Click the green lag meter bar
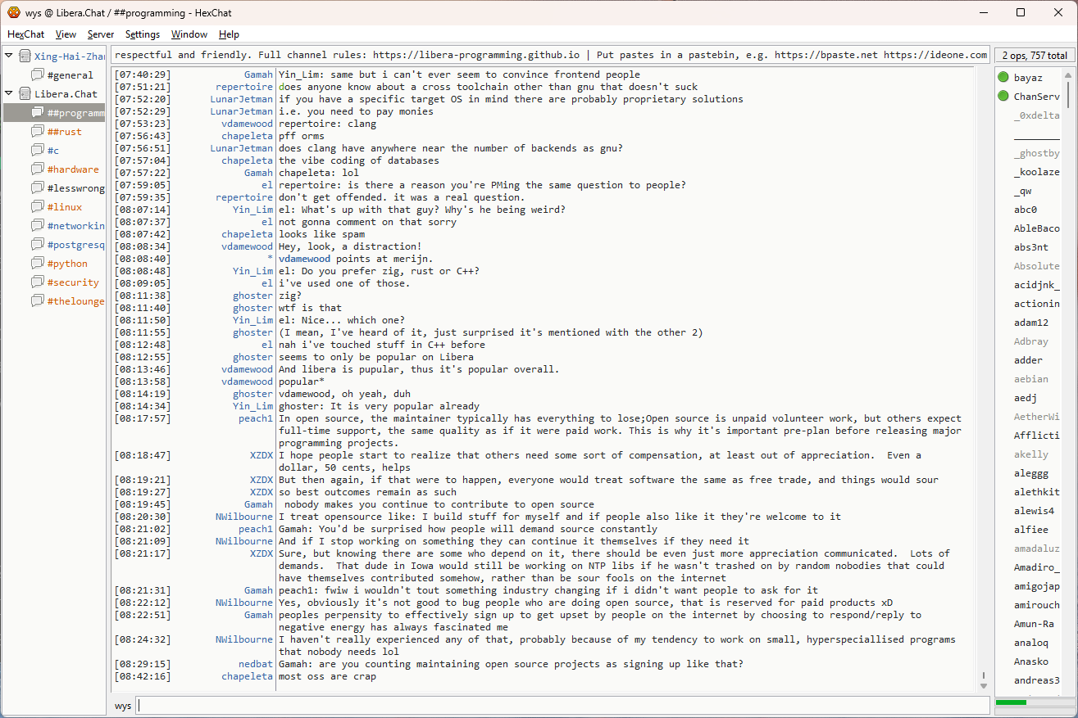The width and height of the screenshot is (1078, 718). pyautogui.click(x=1010, y=702)
